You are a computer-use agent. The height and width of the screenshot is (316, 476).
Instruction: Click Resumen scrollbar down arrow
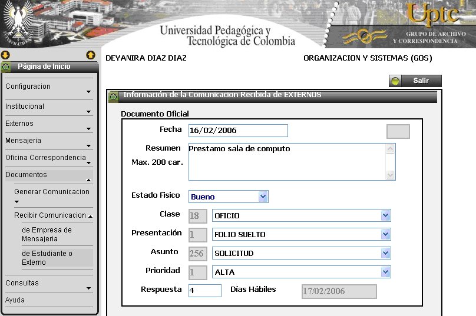(x=390, y=175)
